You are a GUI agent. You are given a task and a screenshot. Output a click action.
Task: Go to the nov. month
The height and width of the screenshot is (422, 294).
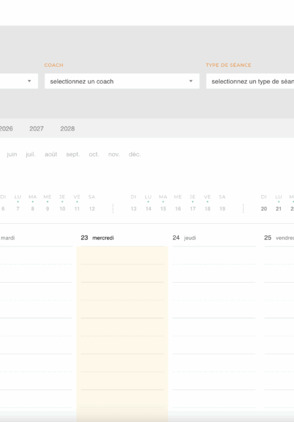click(114, 154)
